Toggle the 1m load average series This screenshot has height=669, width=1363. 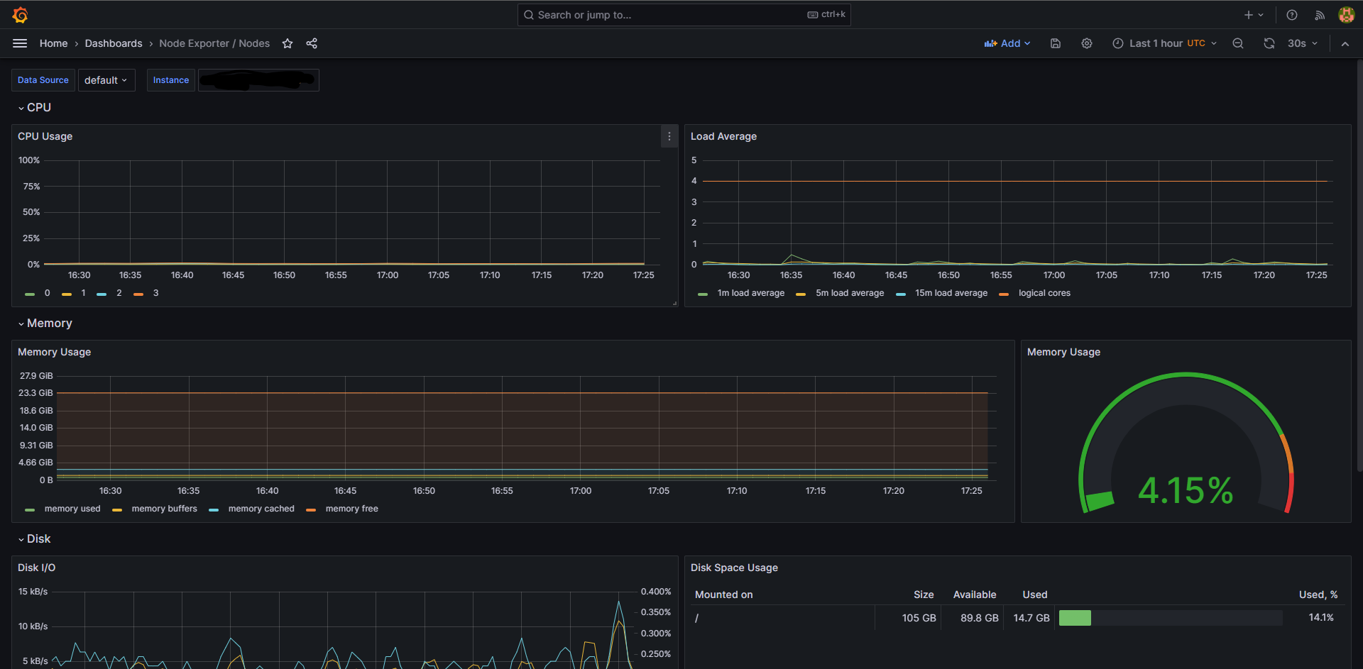click(750, 293)
